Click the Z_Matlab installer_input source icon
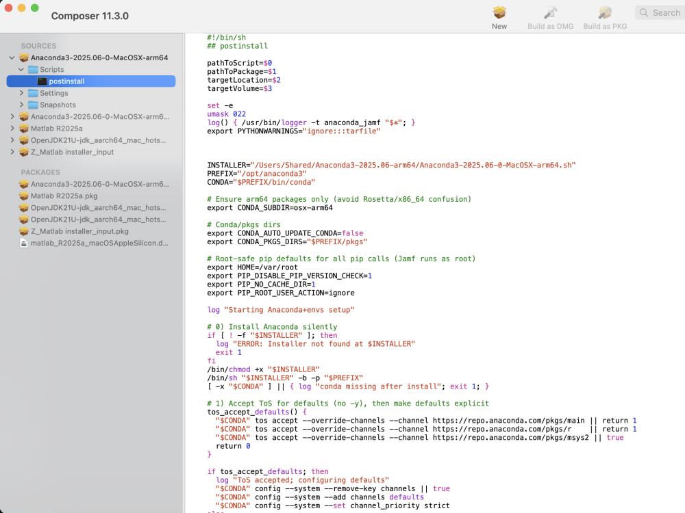This screenshot has width=685, height=513. (x=24, y=152)
